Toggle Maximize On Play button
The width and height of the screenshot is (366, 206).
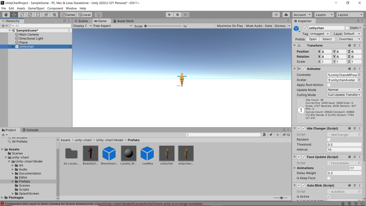click(230, 26)
